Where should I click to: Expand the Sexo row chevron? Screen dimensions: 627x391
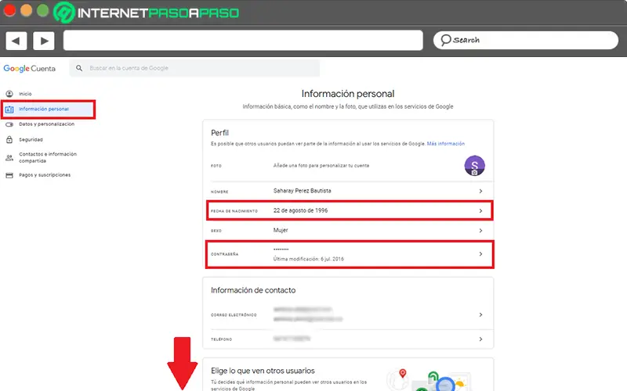tap(480, 231)
